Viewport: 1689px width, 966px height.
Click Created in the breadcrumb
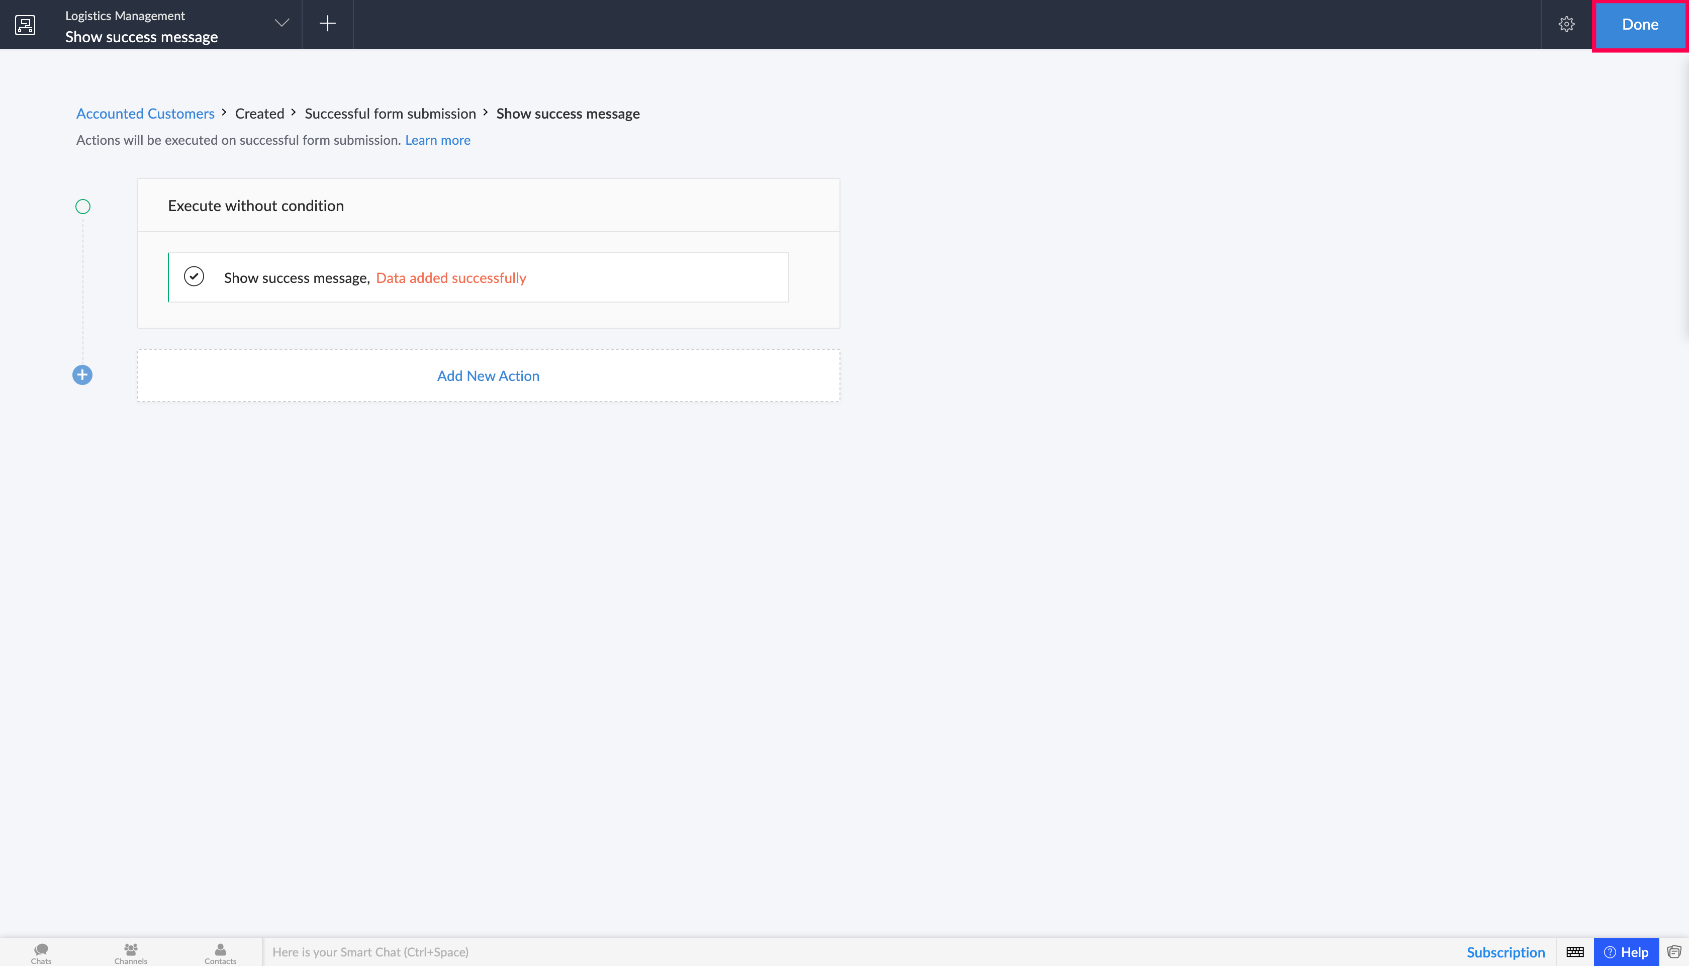[x=259, y=114]
